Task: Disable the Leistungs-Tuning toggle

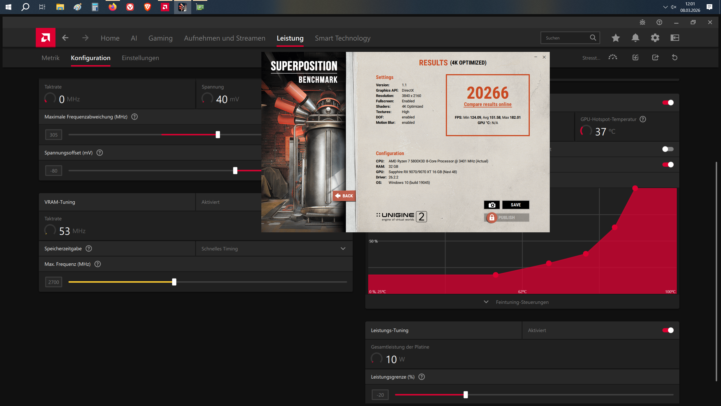Action: 668,330
